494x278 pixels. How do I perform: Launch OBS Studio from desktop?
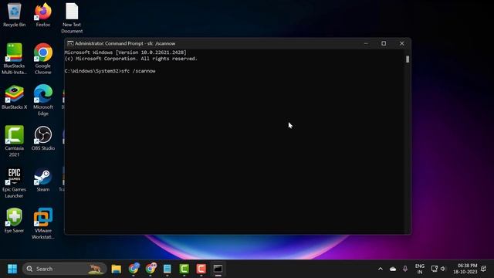pos(43,138)
